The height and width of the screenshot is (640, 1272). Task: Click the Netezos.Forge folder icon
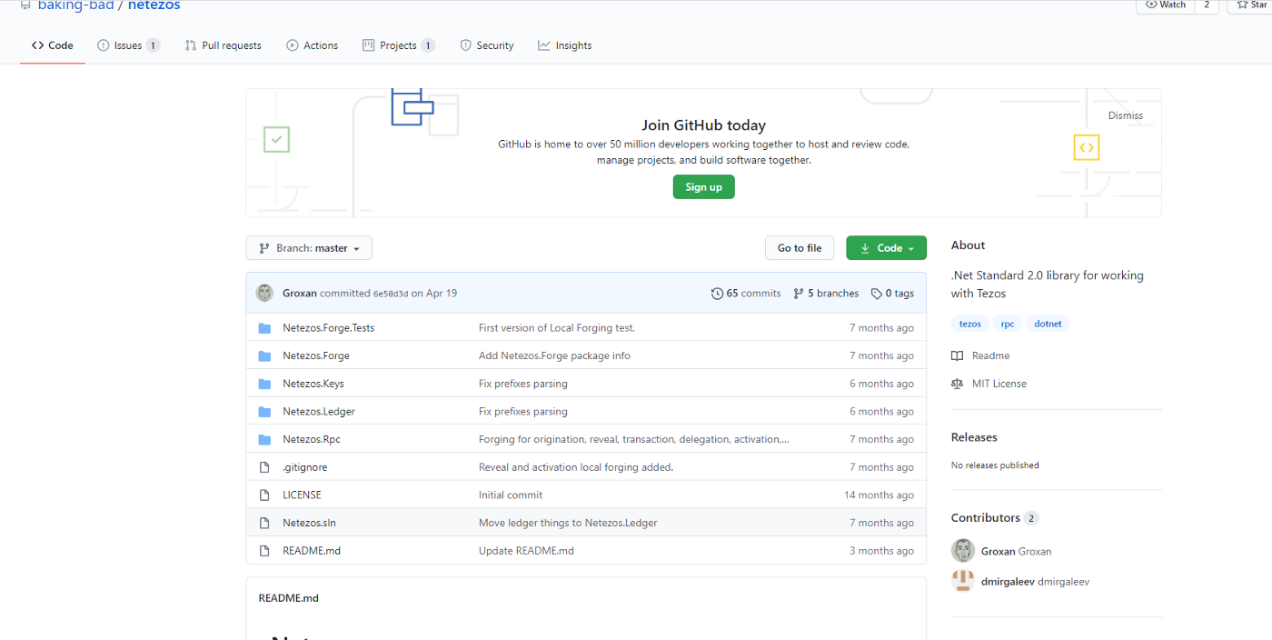click(x=264, y=355)
